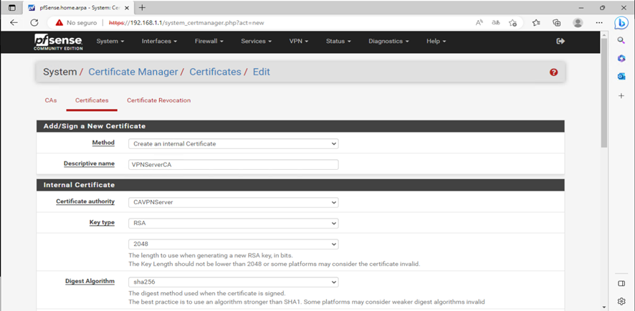Open the key length dropdown showing 2048
The height and width of the screenshot is (311, 635).
[x=233, y=244]
